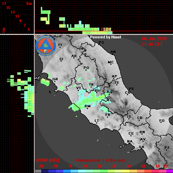The width and height of the screenshot is (173, 173).
Task: Click the 13 km height label
Action: point(13,12)
